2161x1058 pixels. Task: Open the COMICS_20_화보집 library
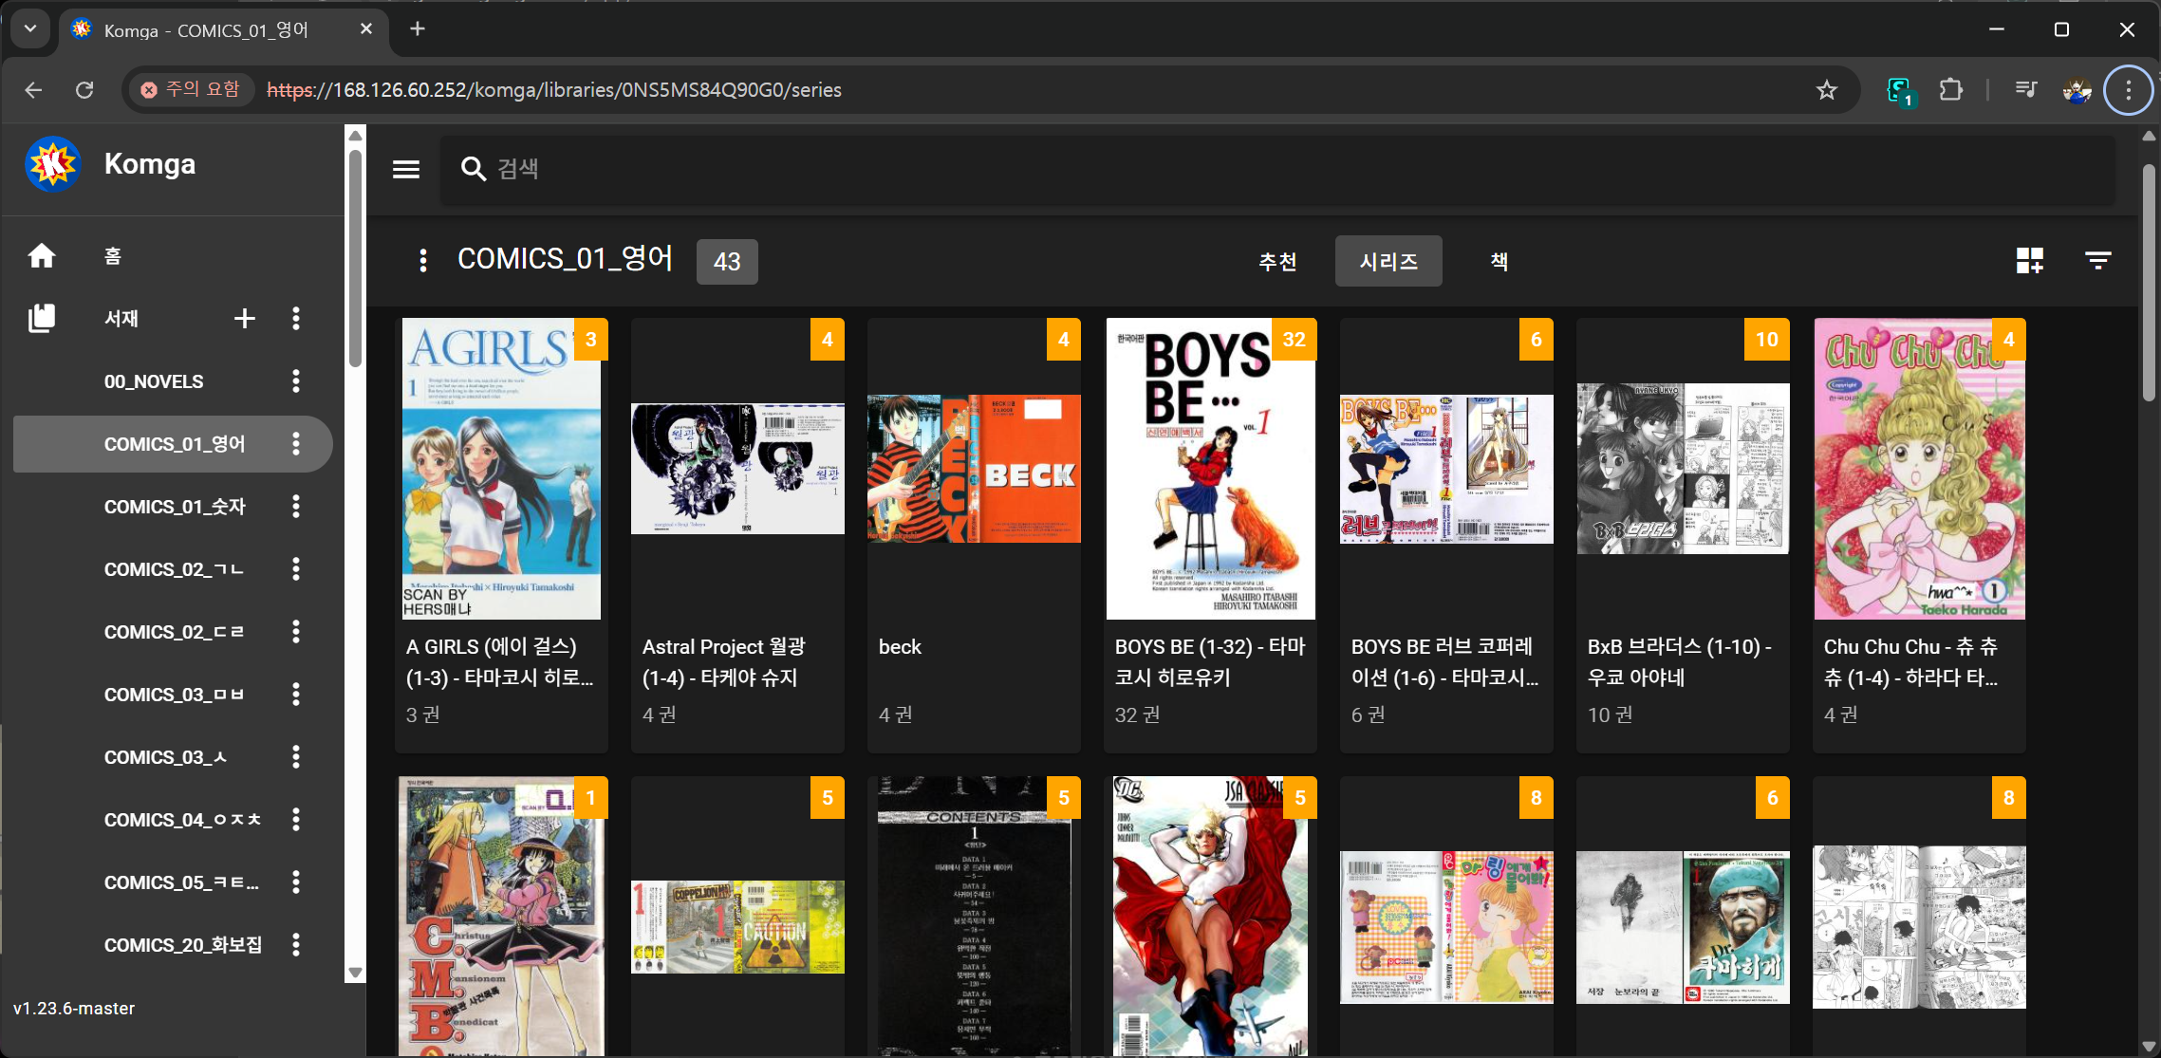pos(182,945)
